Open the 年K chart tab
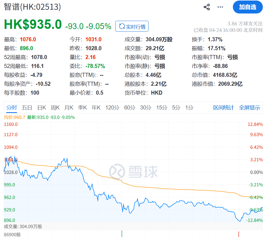Image resolution: width=272 pixels, height=237 pixels. point(96,108)
